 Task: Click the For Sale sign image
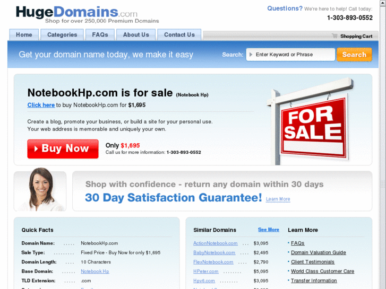(311, 122)
